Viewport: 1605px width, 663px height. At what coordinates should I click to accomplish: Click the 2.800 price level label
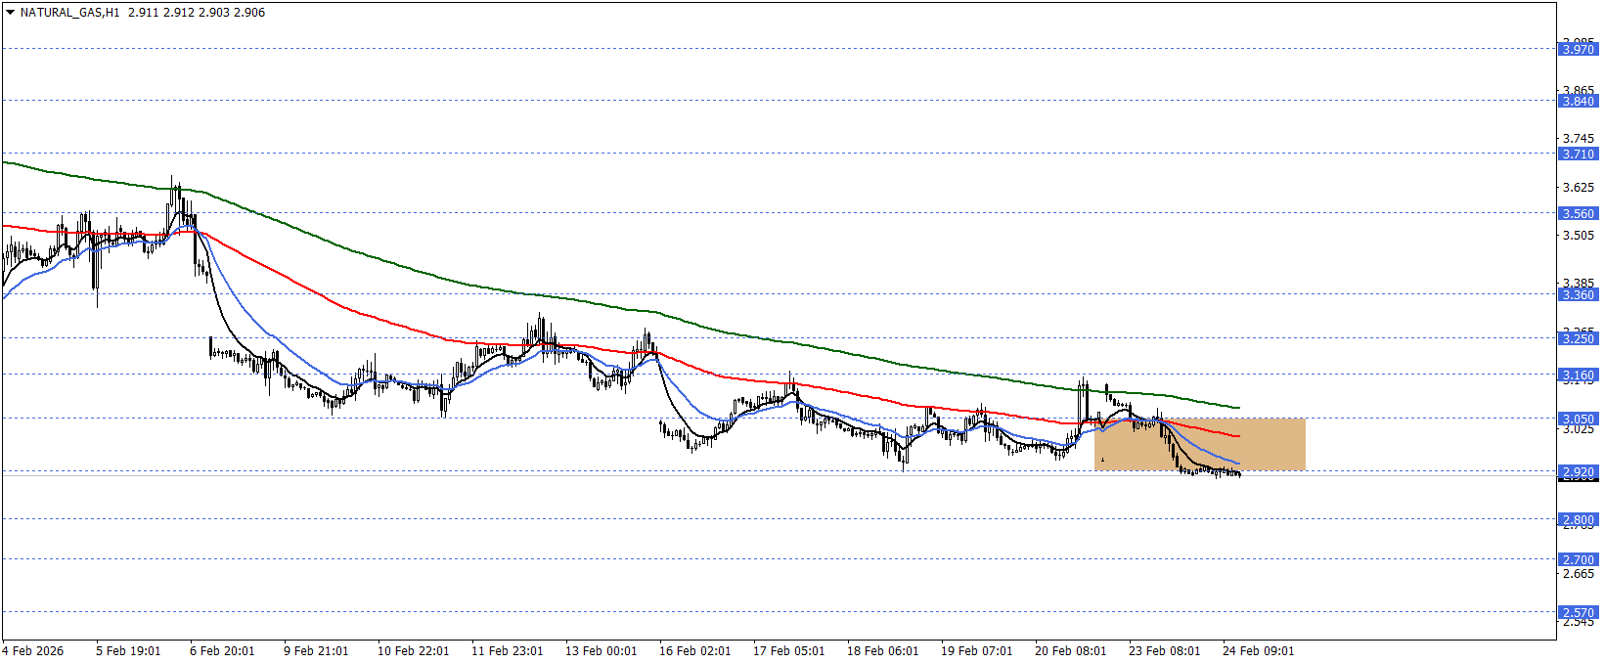click(1577, 521)
